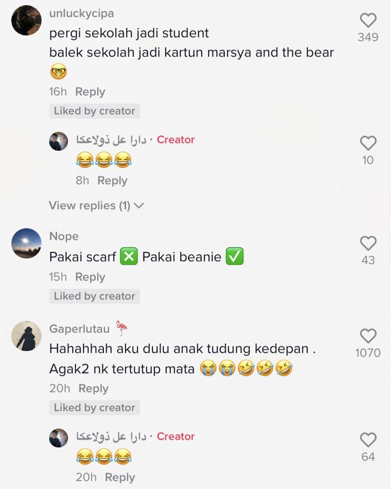This screenshot has width=391, height=489.
Task: Open creator avatar beside first Creator reply
Action: click(x=59, y=141)
